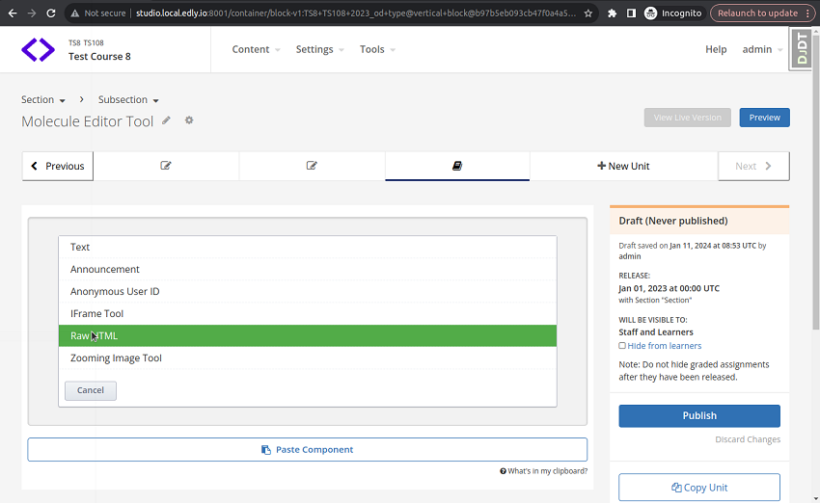Select Announcement component option
This screenshot has width=820, height=503.
308,269
